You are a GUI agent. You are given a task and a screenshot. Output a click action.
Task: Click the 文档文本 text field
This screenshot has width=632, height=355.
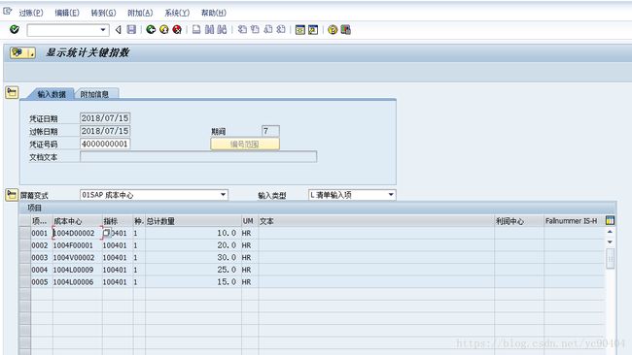198,157
